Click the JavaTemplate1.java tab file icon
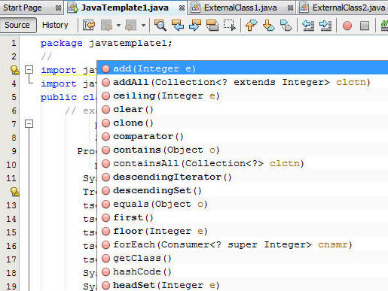Viewport: 388px width, 291px height. 73,8
